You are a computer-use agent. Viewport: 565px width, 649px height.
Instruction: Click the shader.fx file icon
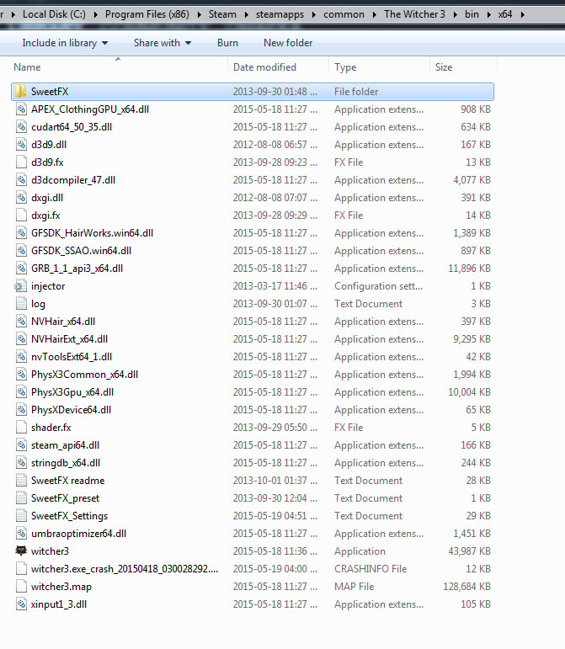pyautogui.click(x=21, y=427)
